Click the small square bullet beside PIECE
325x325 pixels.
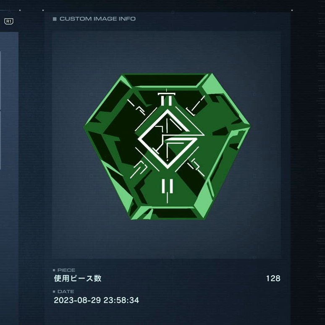tap(54, 270)
